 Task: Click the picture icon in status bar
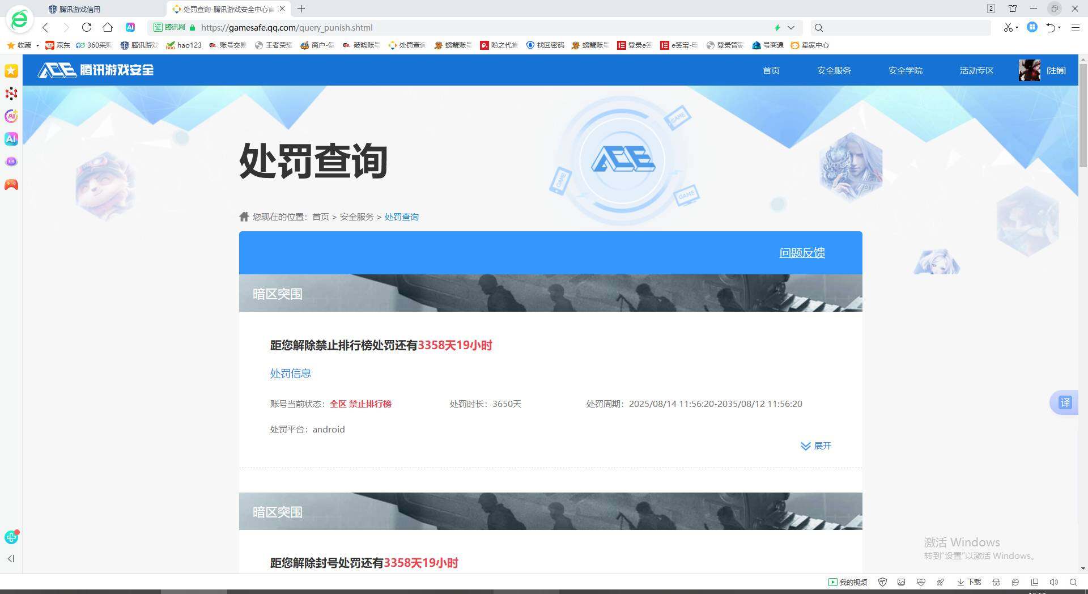tap(902, 582)
